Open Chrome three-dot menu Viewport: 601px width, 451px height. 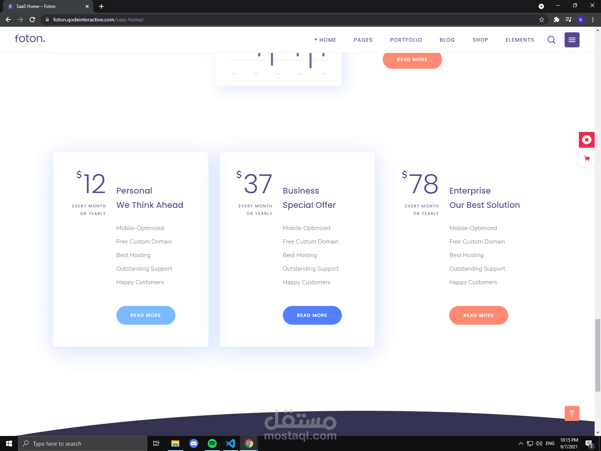(593, 20)
